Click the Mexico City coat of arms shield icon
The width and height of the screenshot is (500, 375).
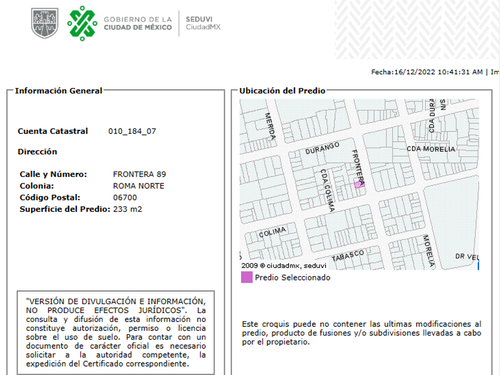click(x=45, y=23)
